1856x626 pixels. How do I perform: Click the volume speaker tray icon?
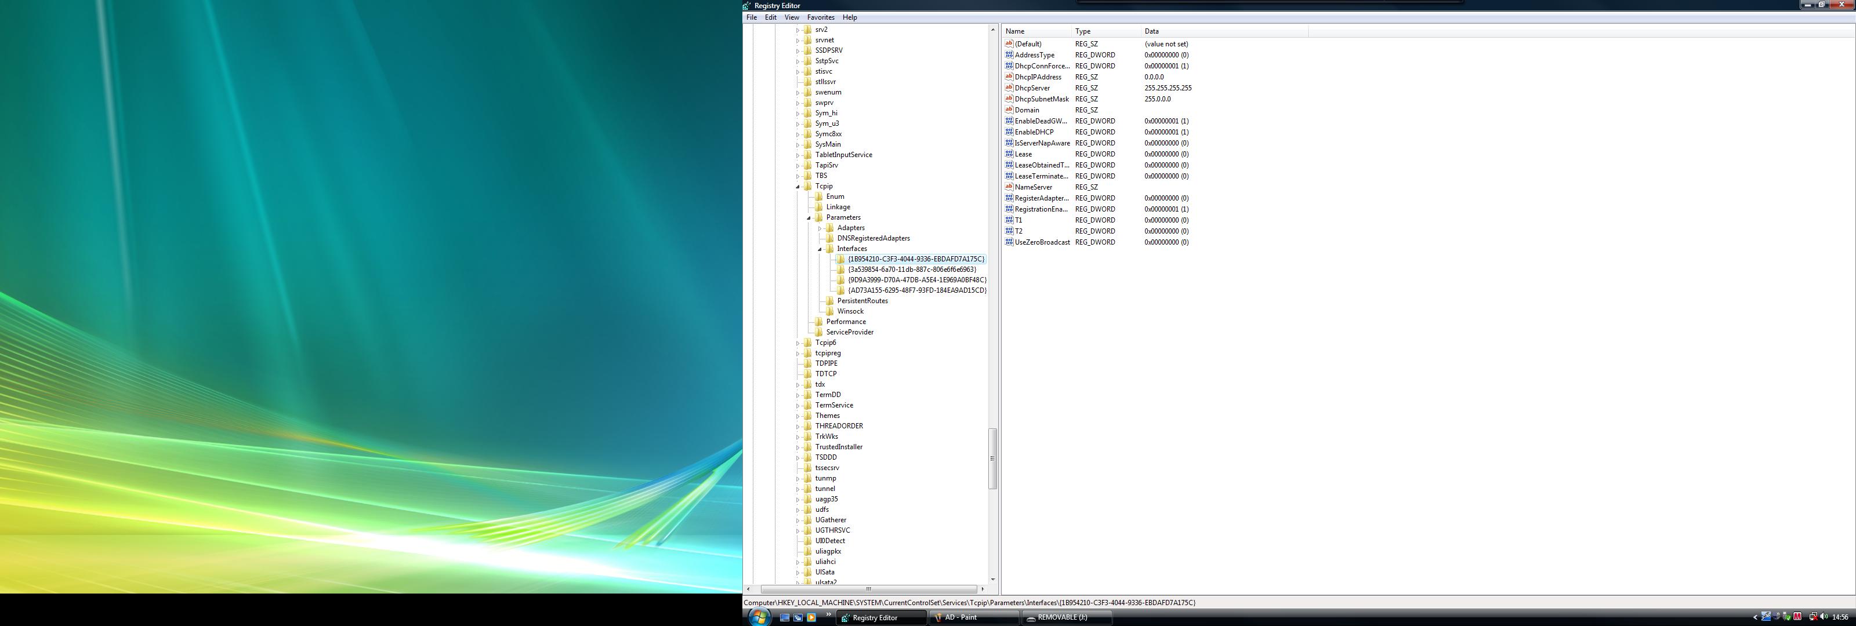pyautogui.click(x=1824, y=617)
